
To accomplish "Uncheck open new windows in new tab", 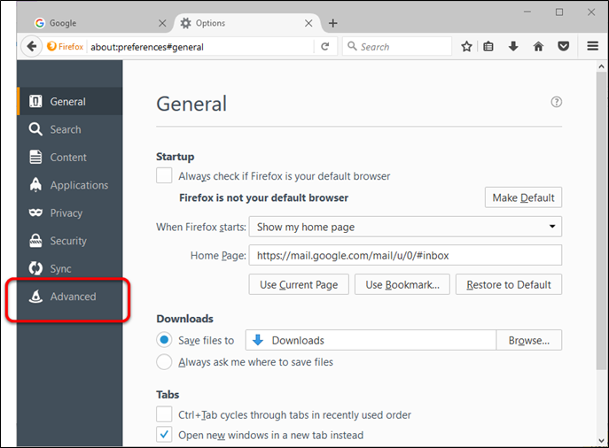I will pos(164,435).
